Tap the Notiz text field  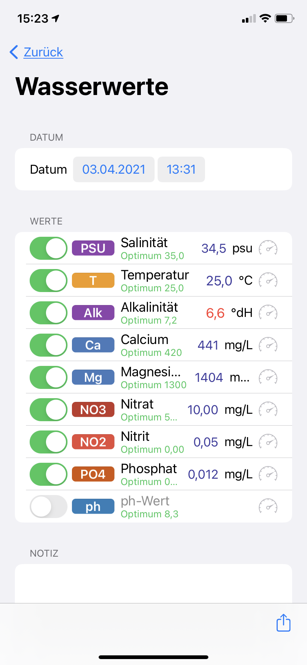pos(153,583)
